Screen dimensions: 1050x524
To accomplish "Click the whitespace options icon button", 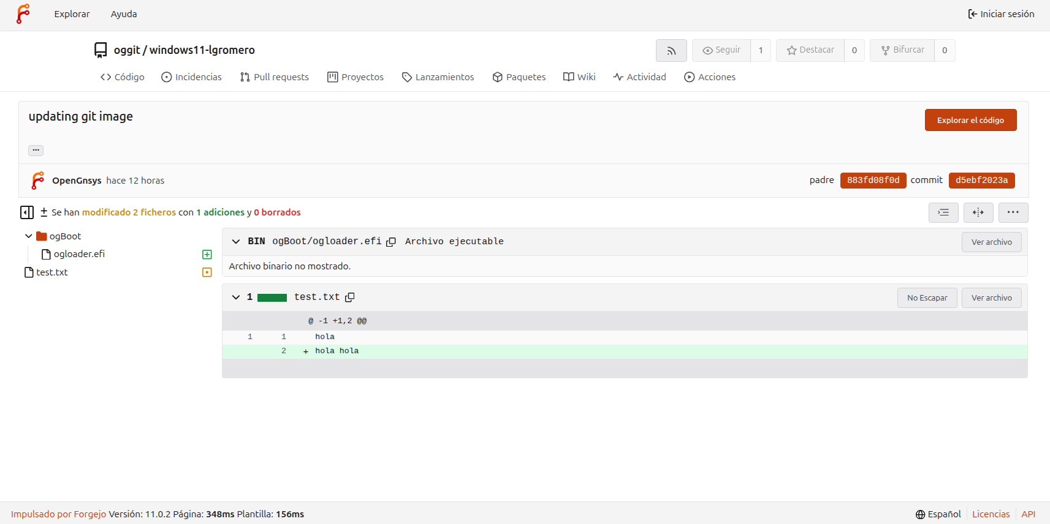I will tap(943, 212).
